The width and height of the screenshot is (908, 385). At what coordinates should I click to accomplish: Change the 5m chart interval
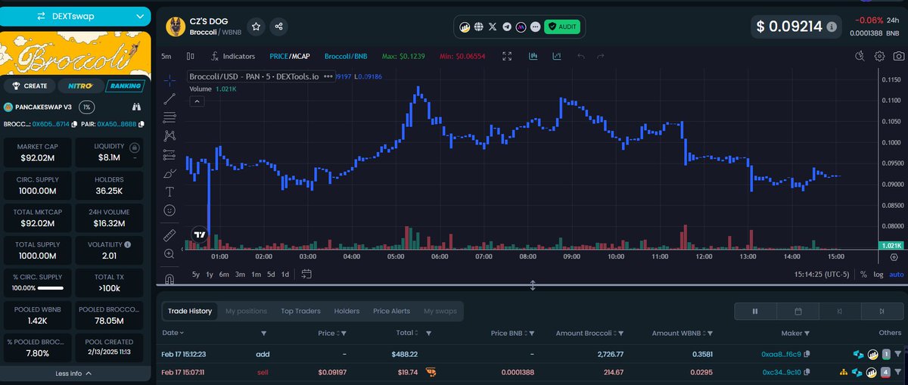(x=166, y=56)
